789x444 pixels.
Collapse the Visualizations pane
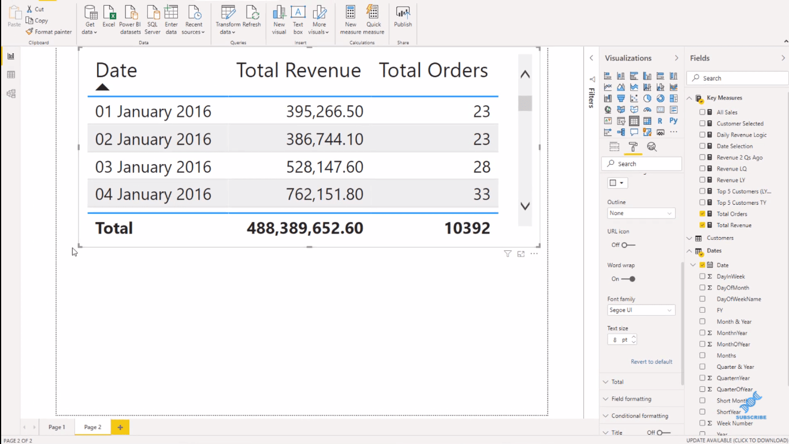(x=676, y=58)
